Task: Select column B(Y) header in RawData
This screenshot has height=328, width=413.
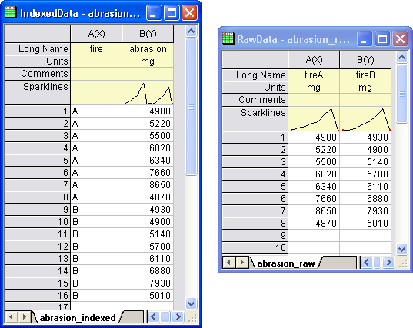Action: 365,60
